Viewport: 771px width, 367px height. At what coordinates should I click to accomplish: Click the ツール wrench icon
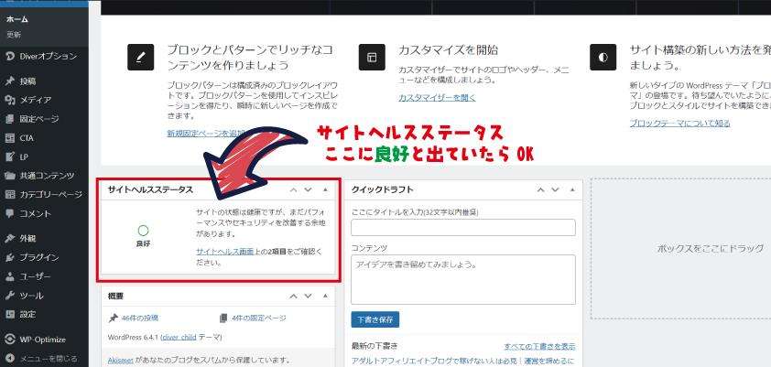tap(9, 296)
